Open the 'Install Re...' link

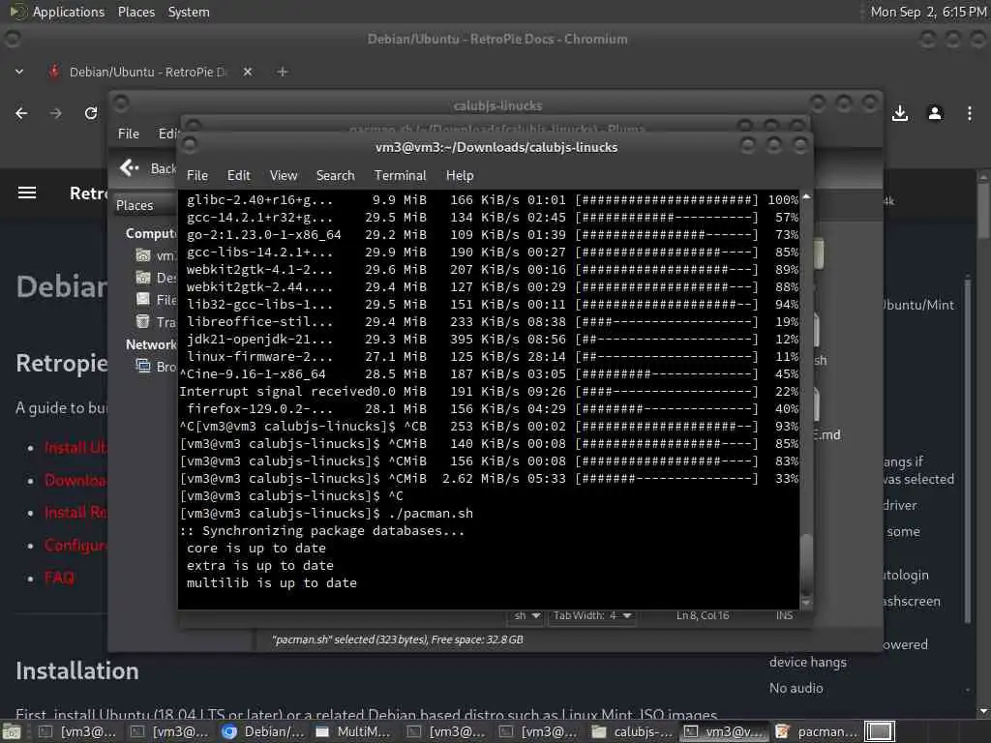[75, 513]
